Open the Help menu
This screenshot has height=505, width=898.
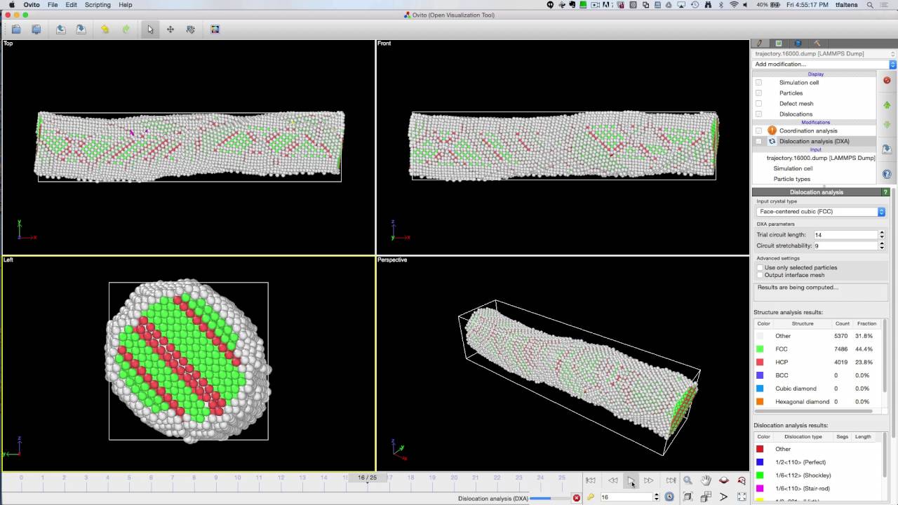(x=126, y=5)
